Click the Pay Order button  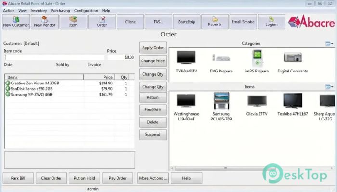pyautogui.click(x=117, y=178)
